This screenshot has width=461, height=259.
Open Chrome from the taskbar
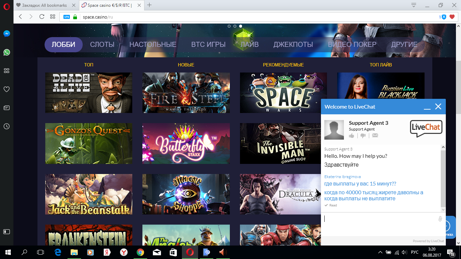tap(140, 252)
